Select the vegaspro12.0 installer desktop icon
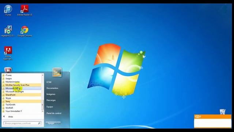 tap(8, 31)
